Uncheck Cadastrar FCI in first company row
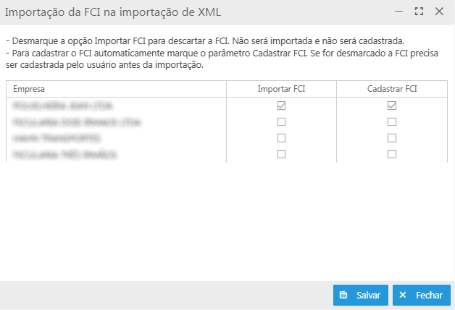 coord(392,106)
